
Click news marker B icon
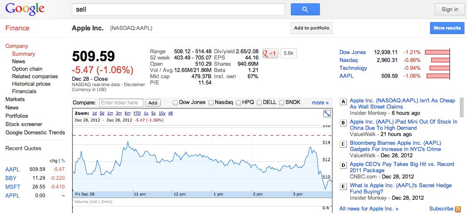343,123
